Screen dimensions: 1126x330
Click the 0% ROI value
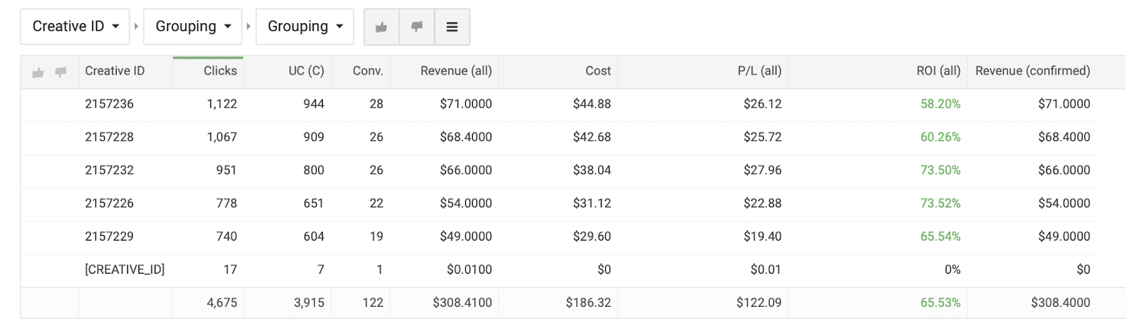point(952,269)
